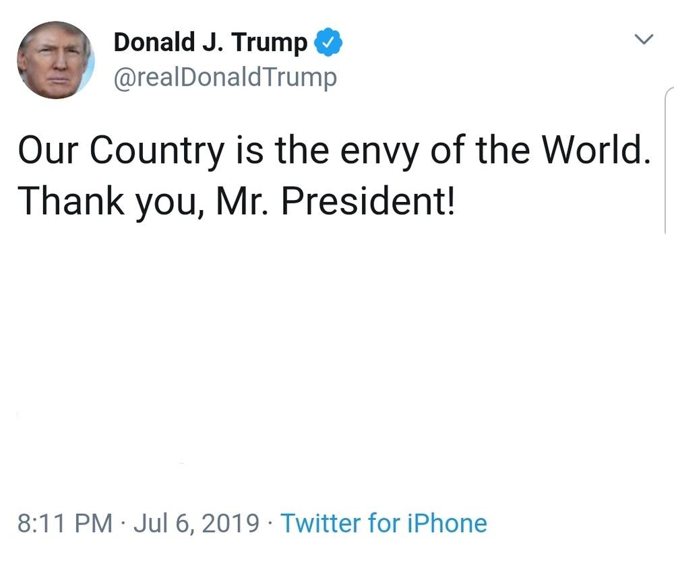Open the round profile picture avatar
This screenshot has height=561, width=674.
56,60
